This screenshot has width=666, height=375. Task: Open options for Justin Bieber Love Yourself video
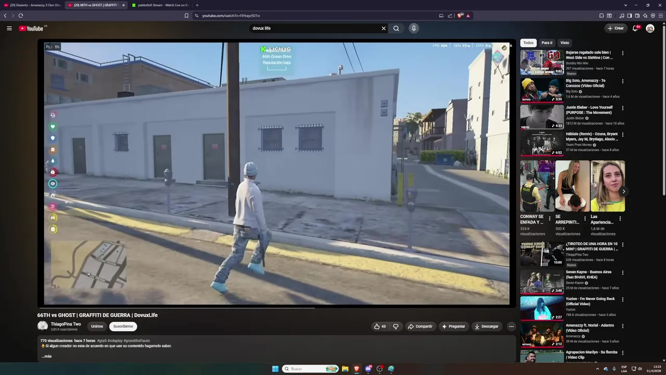[x=623, y=108]
